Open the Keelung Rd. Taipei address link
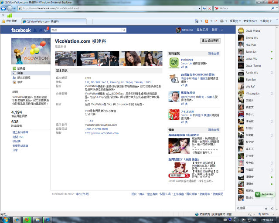This screenshot has height=223, width=279. (118, 82)
